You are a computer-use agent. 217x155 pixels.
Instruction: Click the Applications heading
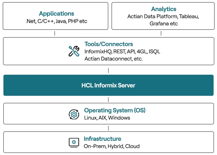tap(56, 14)
